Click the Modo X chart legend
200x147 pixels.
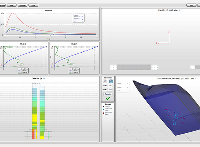(x=23, y=71)
